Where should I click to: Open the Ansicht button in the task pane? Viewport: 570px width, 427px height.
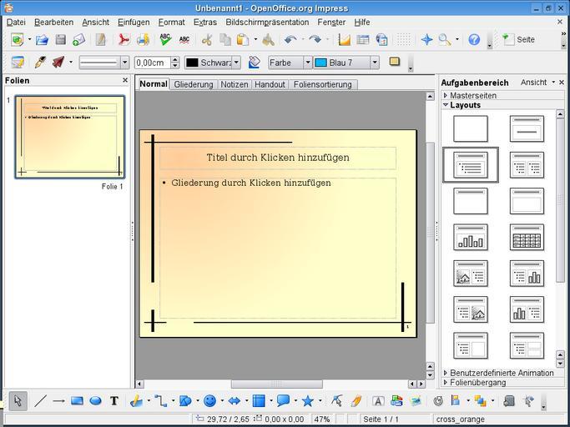tap(534, 82)
